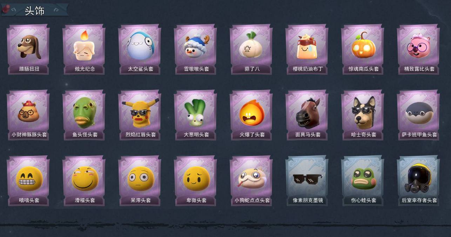Select the 腊肠扭扭 sausage dog headwear

[x=28, y=49]
